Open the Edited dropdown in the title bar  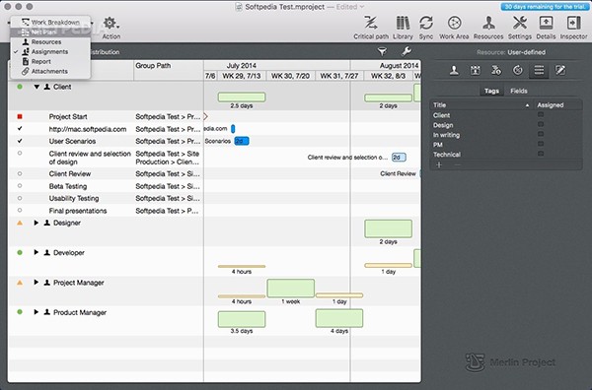(x=350, y=7)
